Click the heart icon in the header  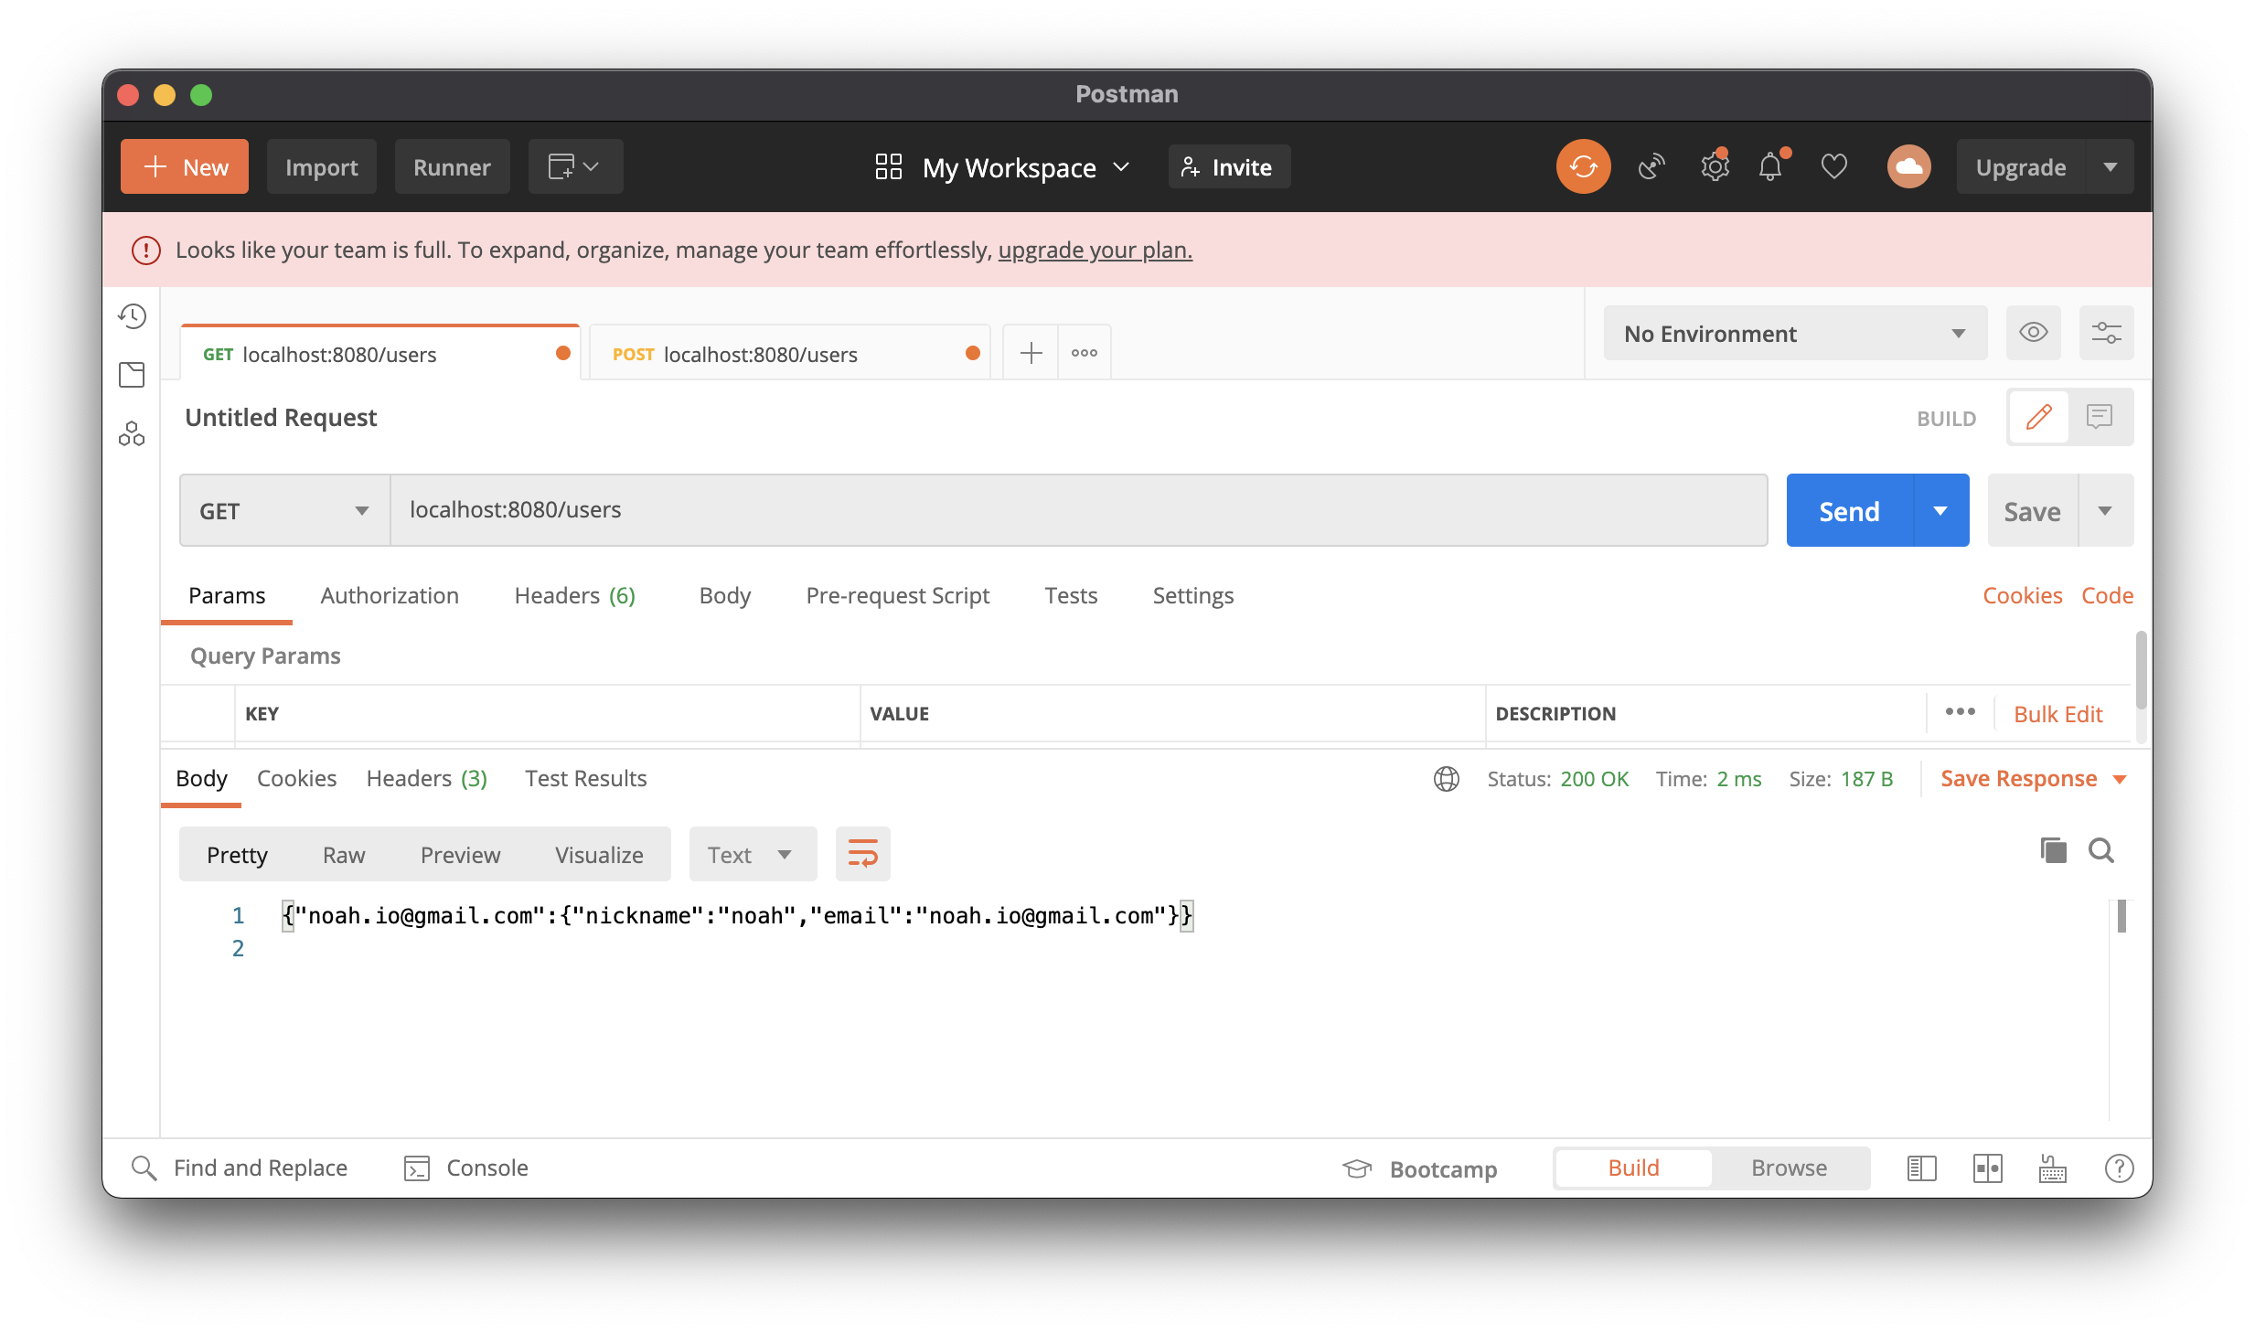tap(1833, 166)
